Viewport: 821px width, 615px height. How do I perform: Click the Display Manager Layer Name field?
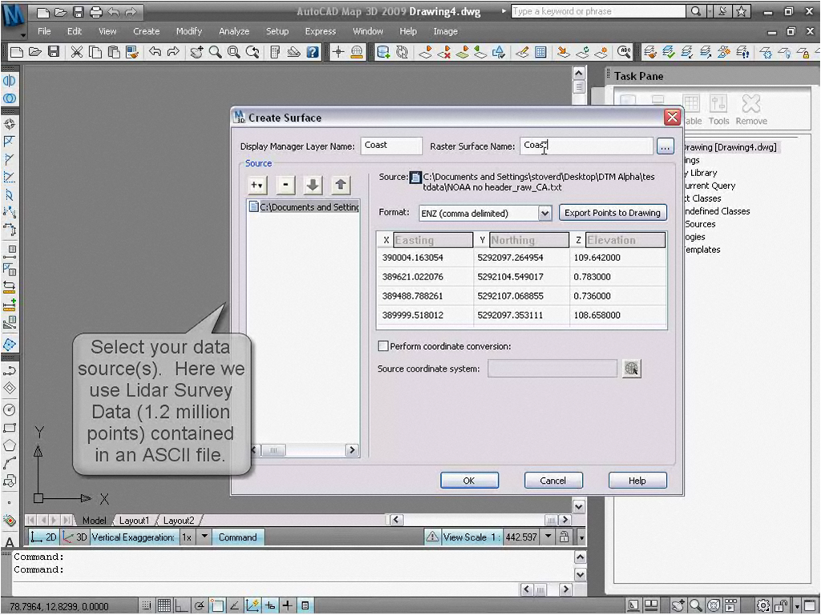tap(390, 146)
